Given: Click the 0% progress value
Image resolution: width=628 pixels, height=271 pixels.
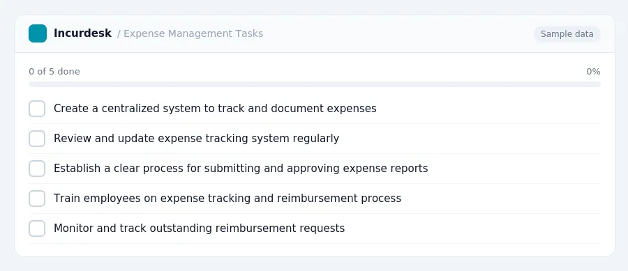Looking at the screenshot, I should [593, 72].
